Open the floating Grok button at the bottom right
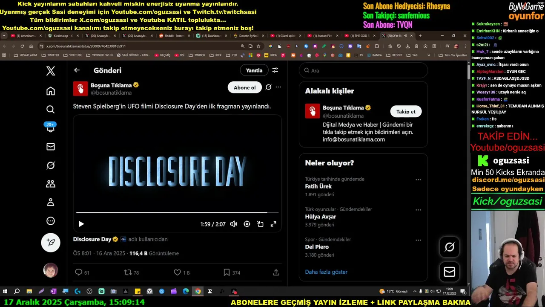The height and width of the screenshot is (307, 545). point(450,247)
